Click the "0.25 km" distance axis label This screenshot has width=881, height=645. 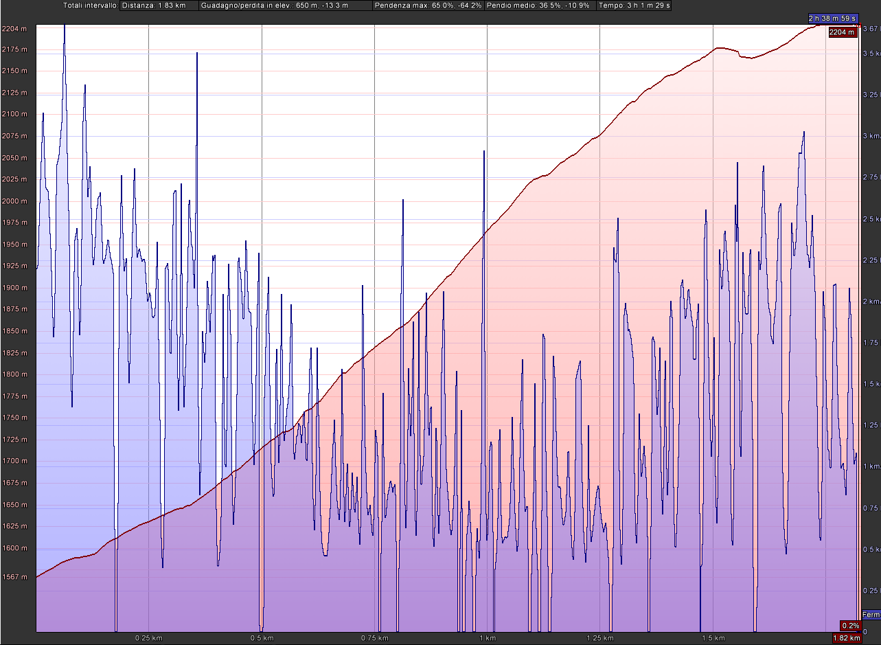tap(148, 638)
